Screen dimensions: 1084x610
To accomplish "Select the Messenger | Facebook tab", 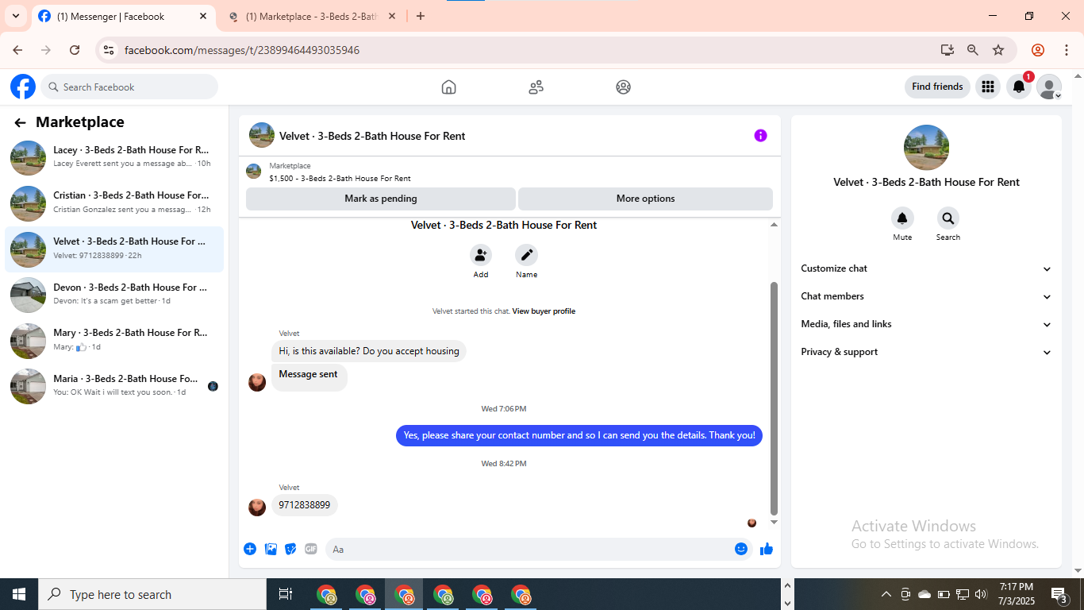I will click(123, 16).
